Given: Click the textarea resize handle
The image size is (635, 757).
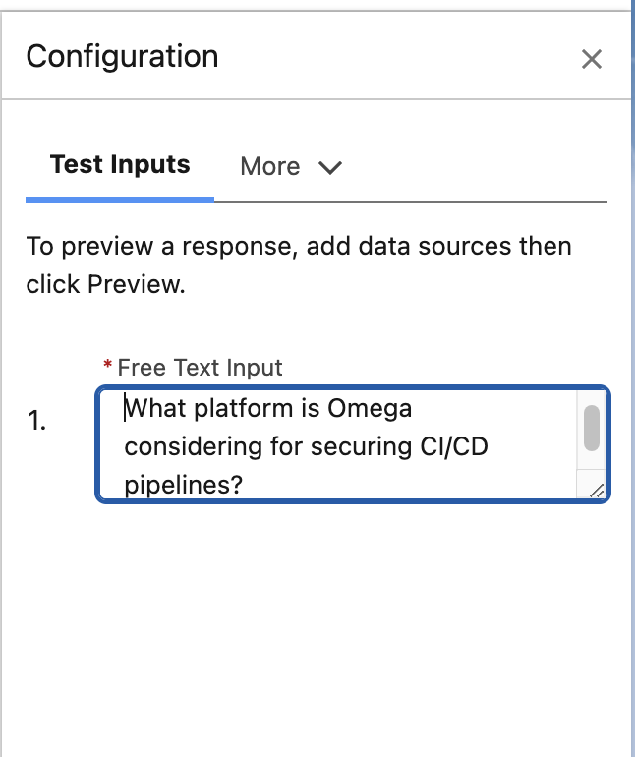Looking at the screenshot, I should tap(596, 489).
